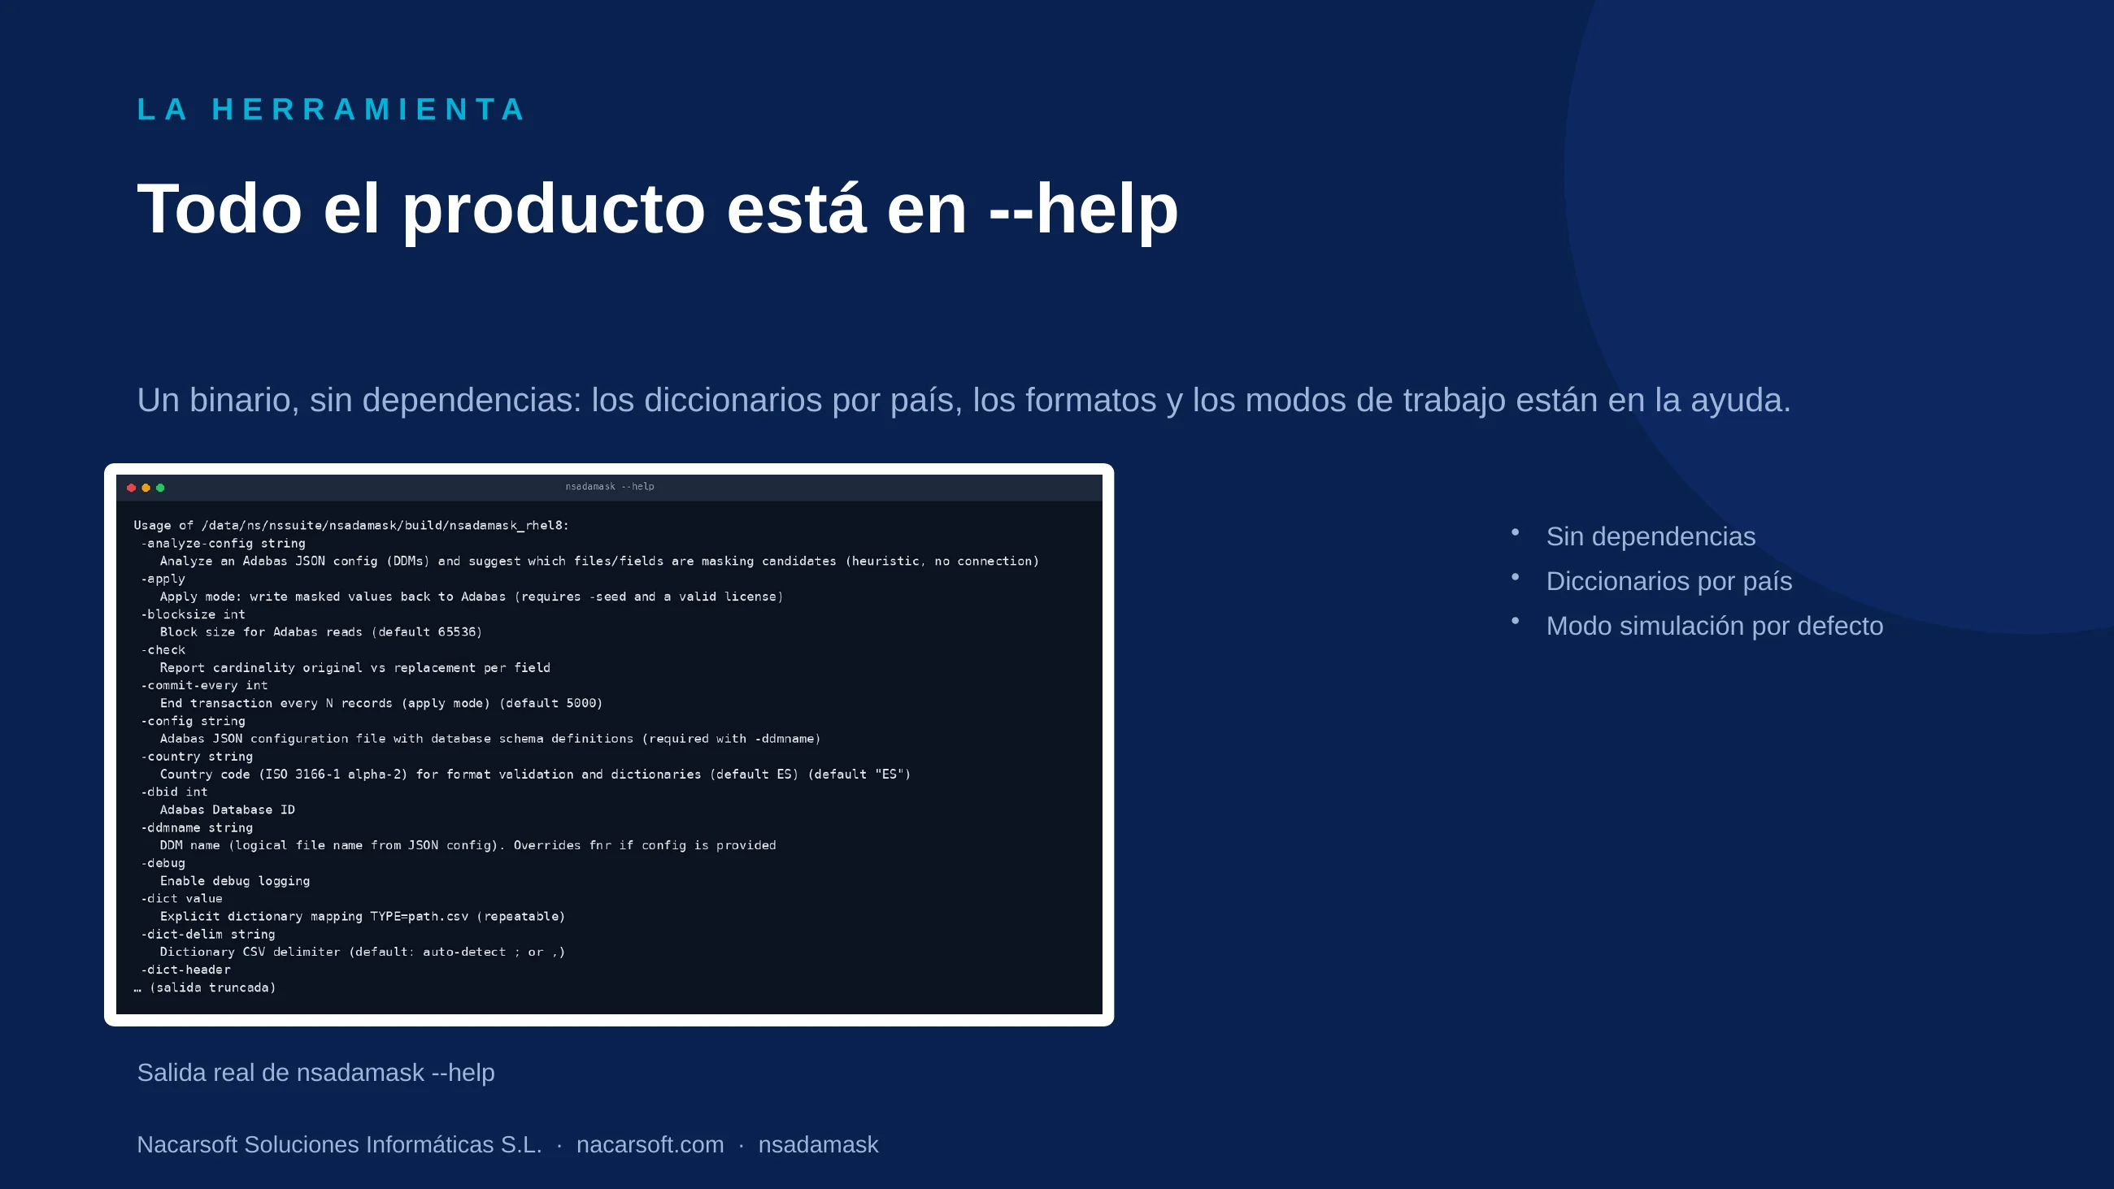Click 'Country code (ISO 3166-1 alpha-2)' line
Viewport: 2114px width, 1189px height.
tap(535, 775)
